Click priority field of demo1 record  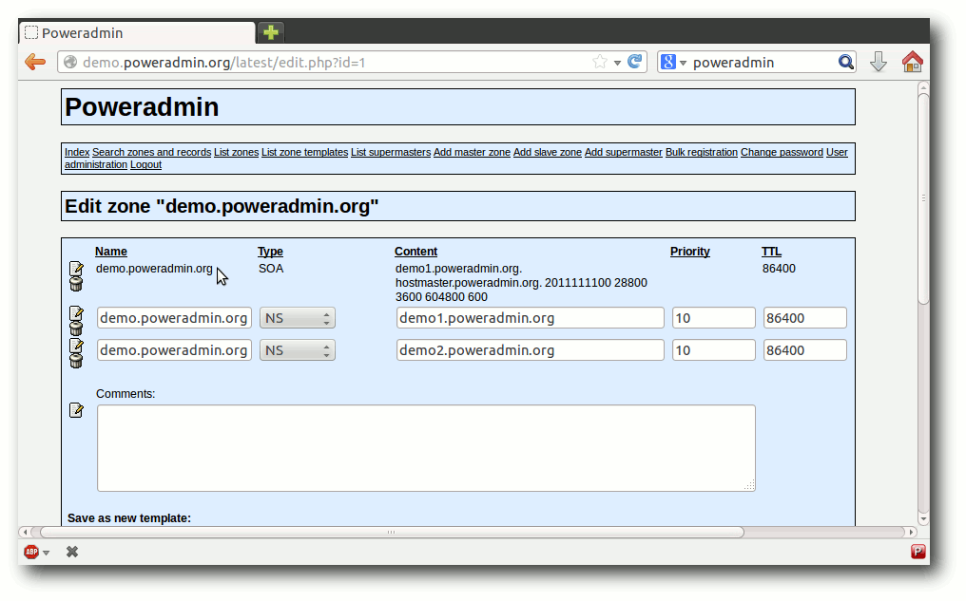713,318
